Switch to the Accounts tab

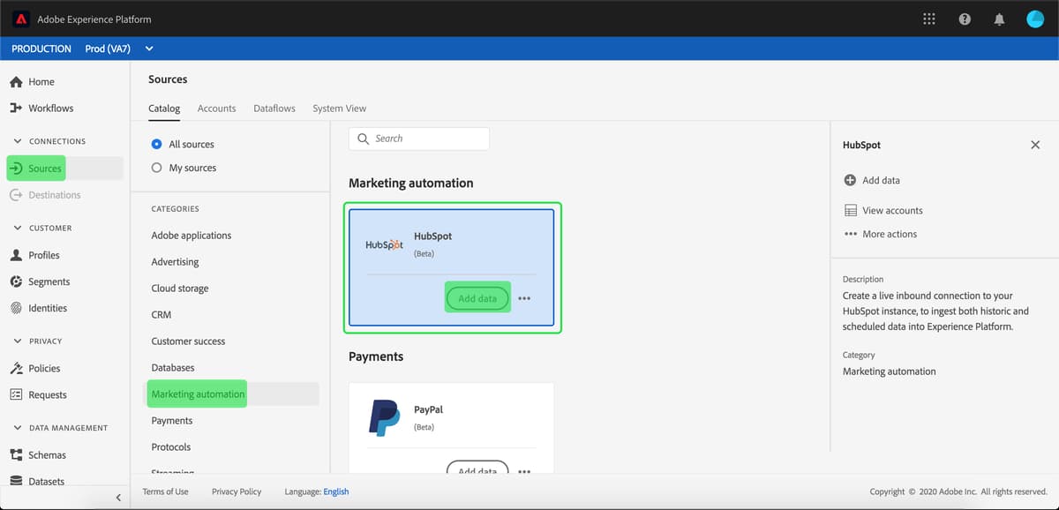216,108
